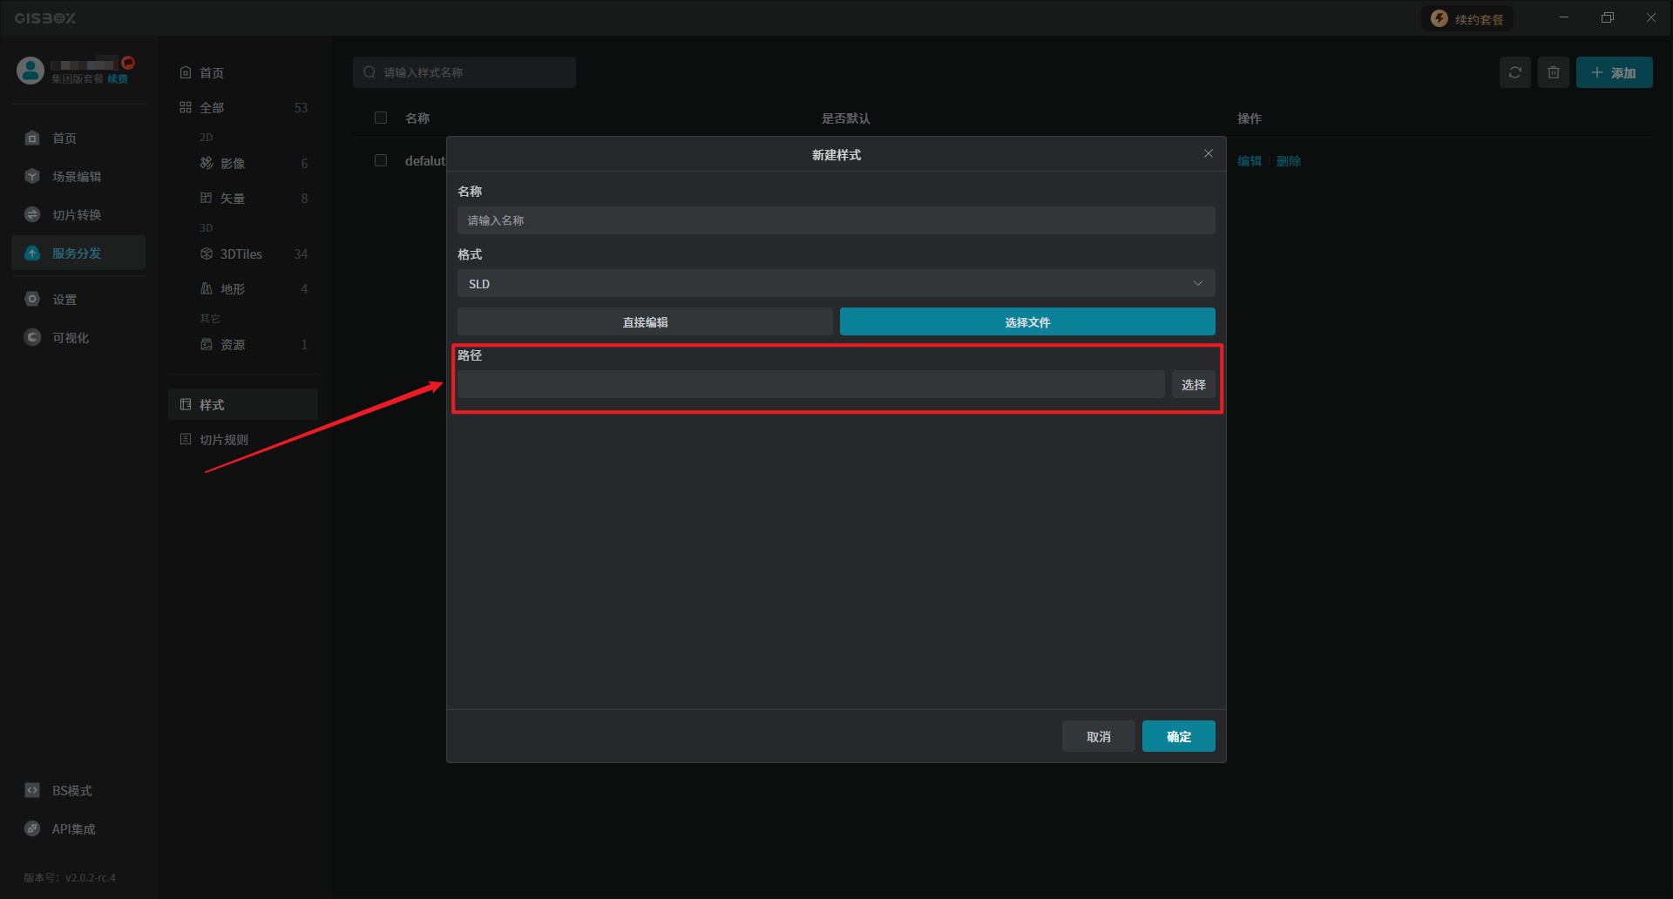Check the box for the defalut row

[381, 160]
